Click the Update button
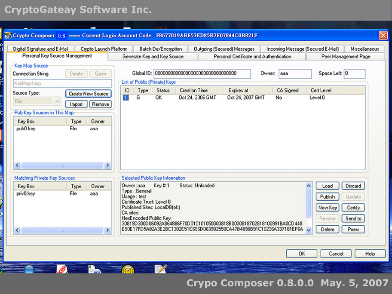This screenshot has width=392, height=294. coord(353,197)
